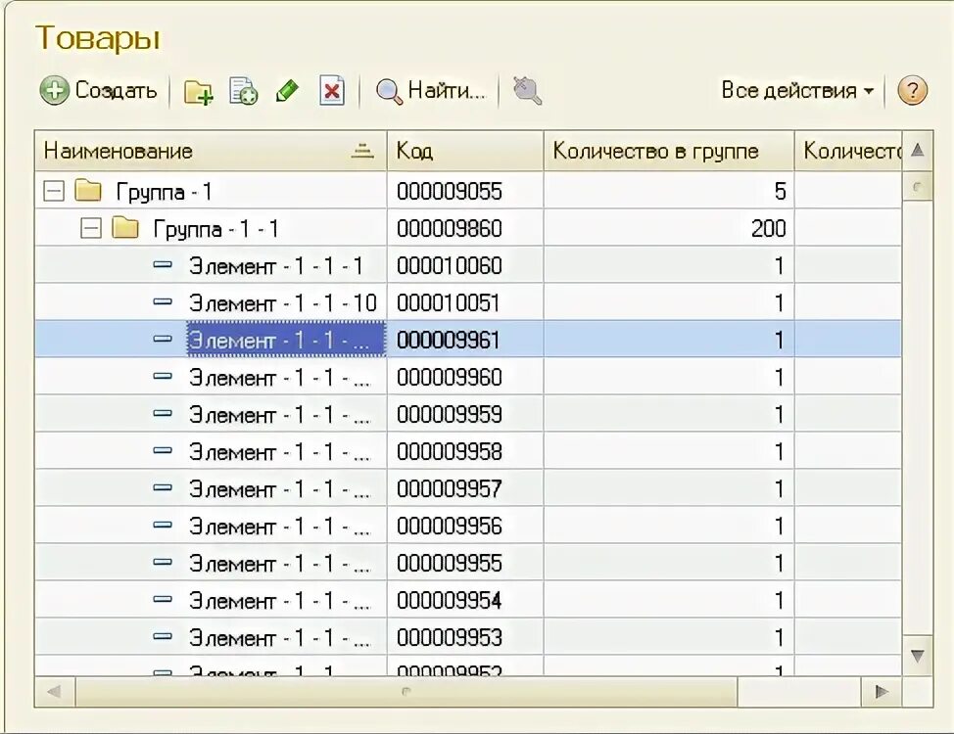The image size is (954, 734).
Task: Click the horizontal scrollbar left arrow
Action: tap(54, 692)
